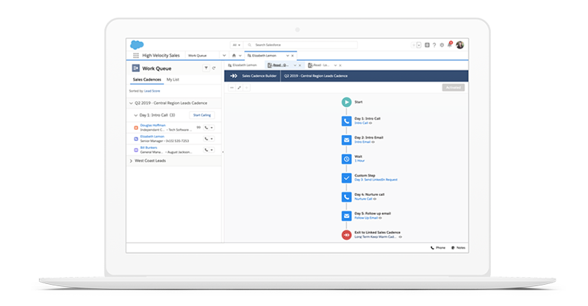Click the High Velocity Sales app name
Viewport: 588px width, 306px height.
point(161,56)
